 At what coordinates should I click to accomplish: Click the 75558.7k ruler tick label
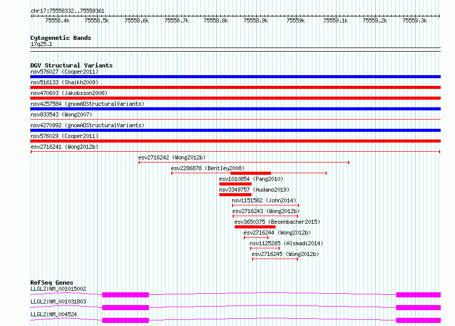point(176,20)
